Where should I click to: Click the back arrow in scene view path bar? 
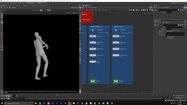click(1, 8)
